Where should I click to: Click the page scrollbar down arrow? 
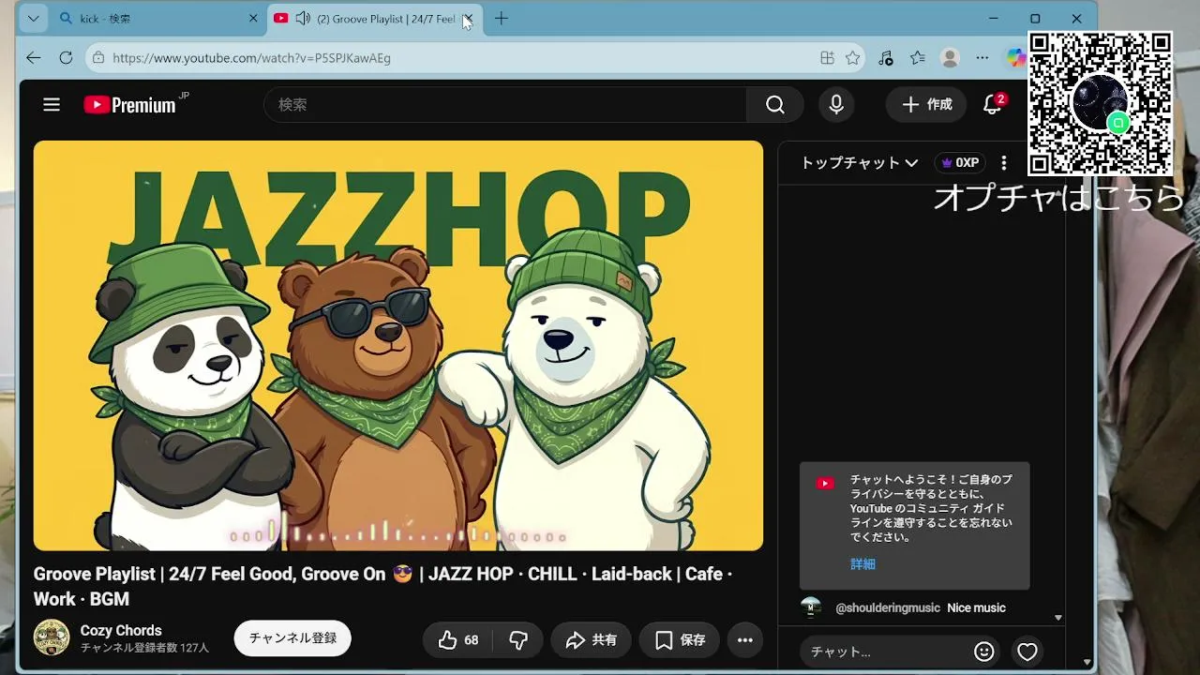click(1087, 662)
